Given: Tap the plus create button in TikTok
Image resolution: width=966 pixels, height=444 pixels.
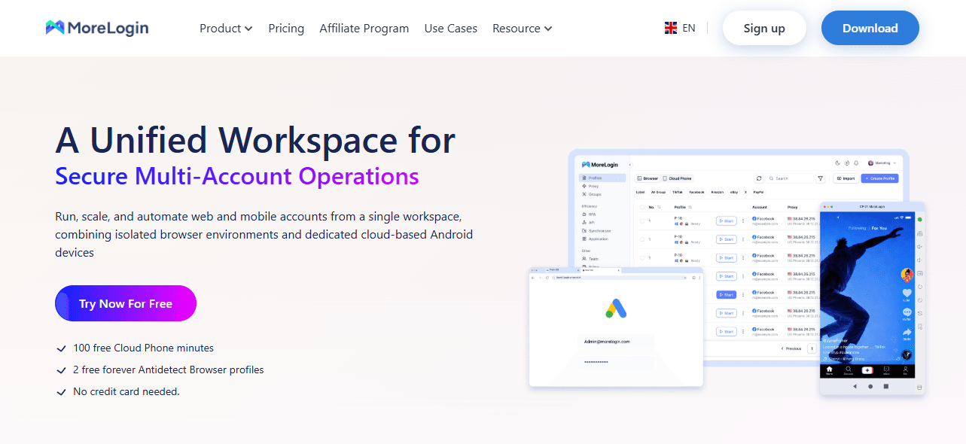Looking at the screenshot, I should pos(867,370).
